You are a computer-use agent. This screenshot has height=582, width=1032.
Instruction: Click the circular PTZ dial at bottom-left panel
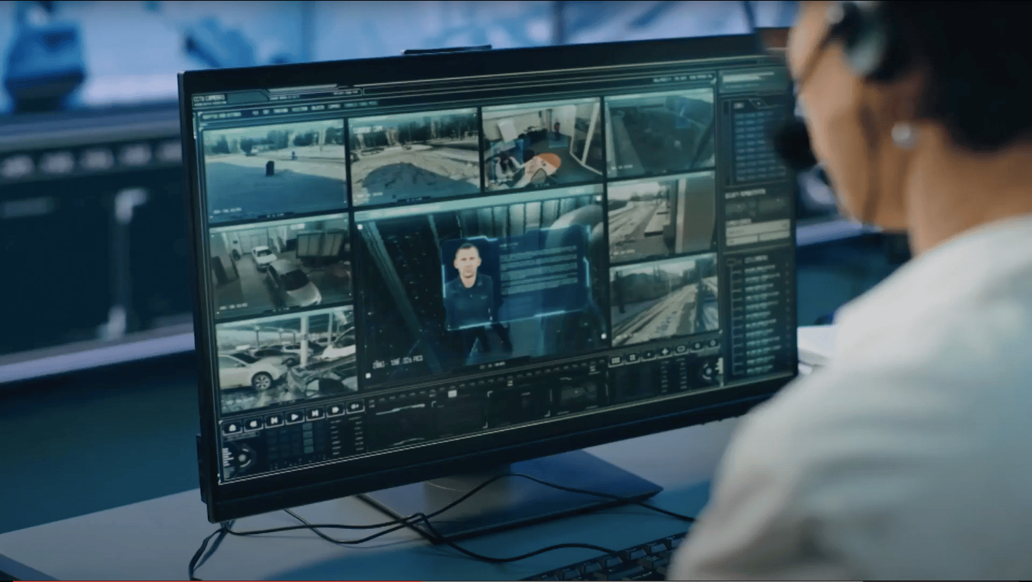point(242,458)
